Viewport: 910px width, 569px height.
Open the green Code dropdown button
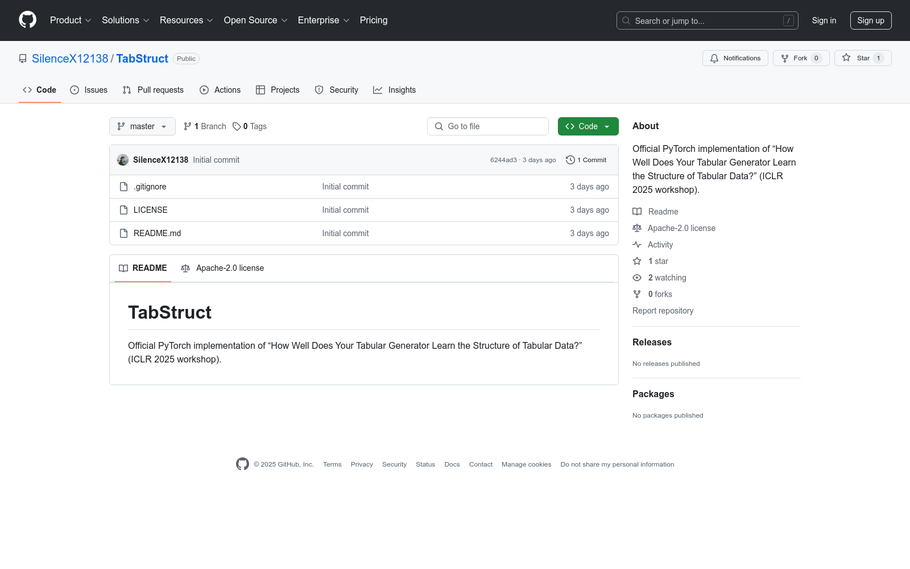(588, 126)
